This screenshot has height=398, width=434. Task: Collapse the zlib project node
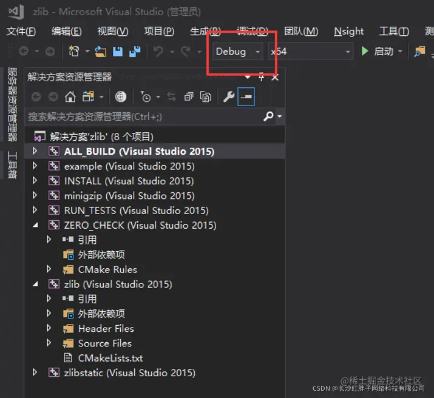35,284
